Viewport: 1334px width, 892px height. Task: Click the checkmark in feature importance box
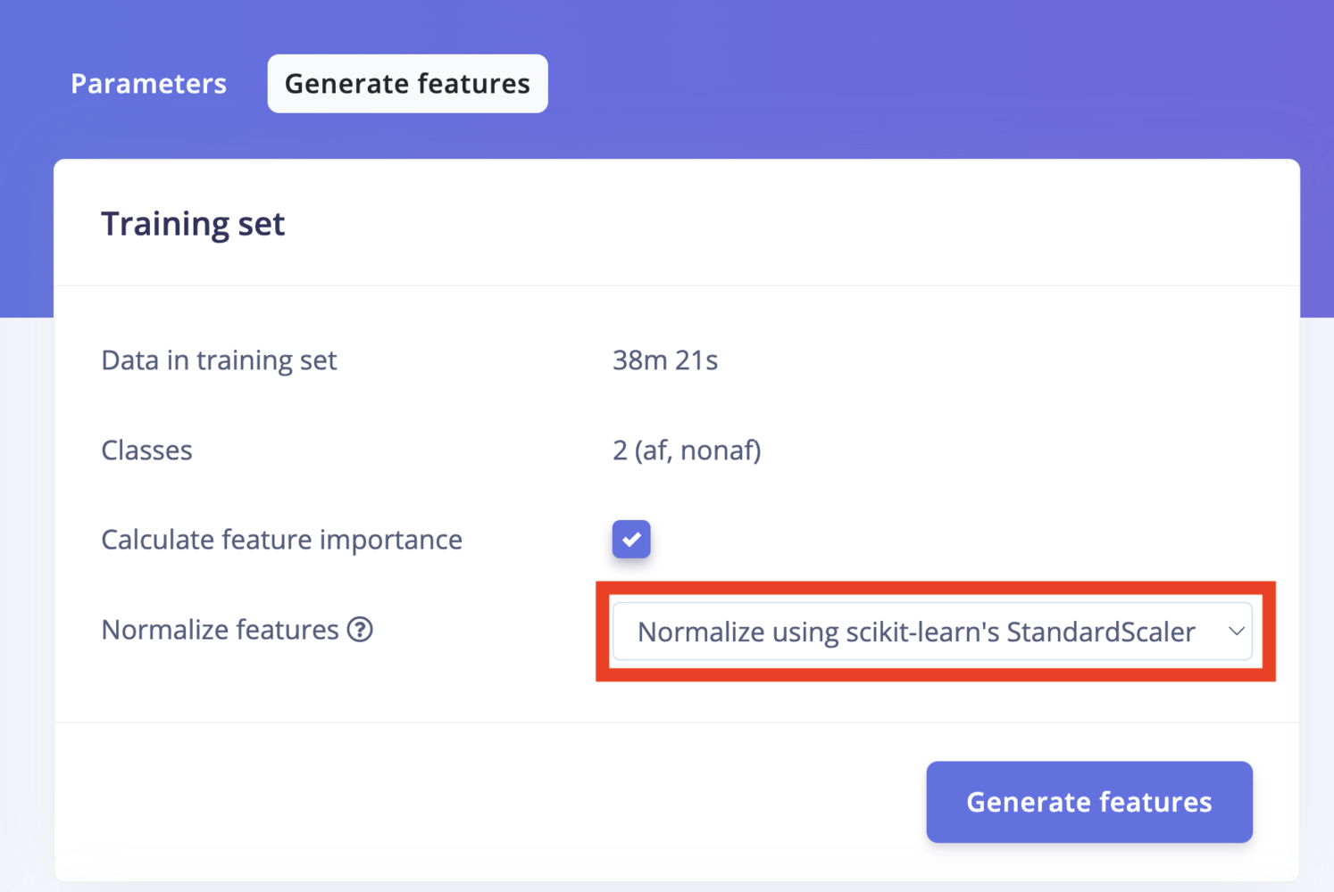(x=631, y=540)
